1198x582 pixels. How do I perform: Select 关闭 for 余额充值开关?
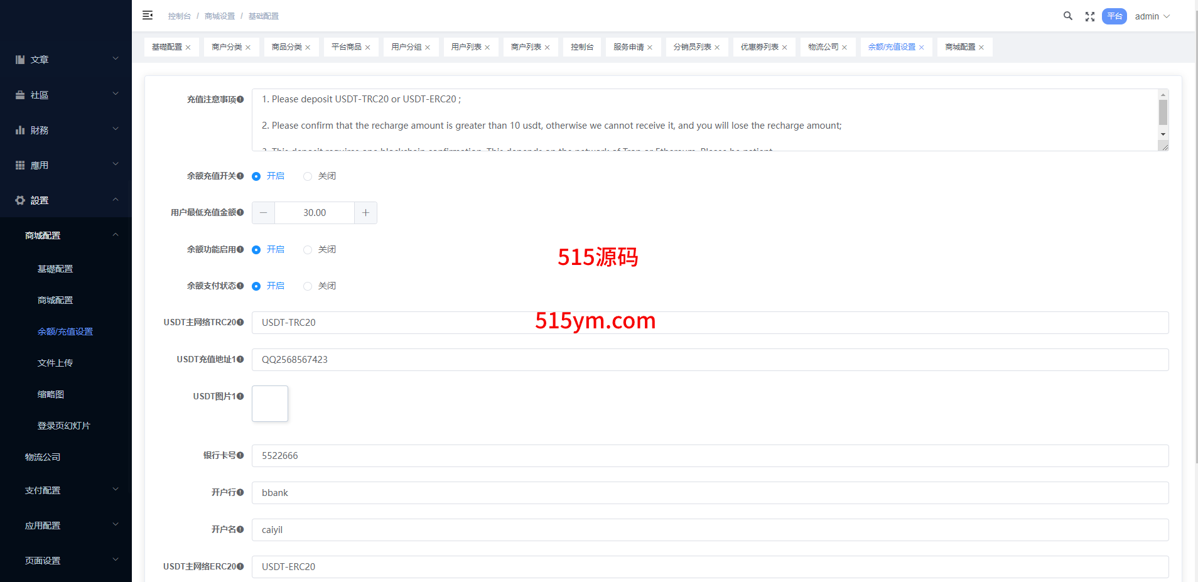(308, 176)
